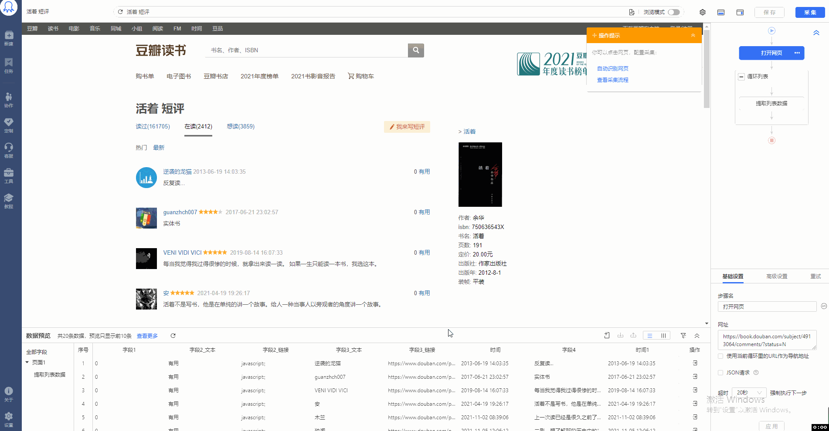
Task: Select the 读过(161705) comments tab
Action: pos(153,126)
